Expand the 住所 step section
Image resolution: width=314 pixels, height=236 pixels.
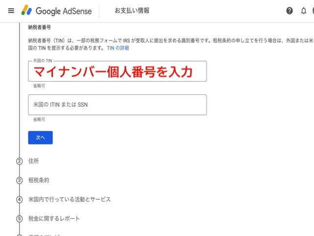coord(34,161)
